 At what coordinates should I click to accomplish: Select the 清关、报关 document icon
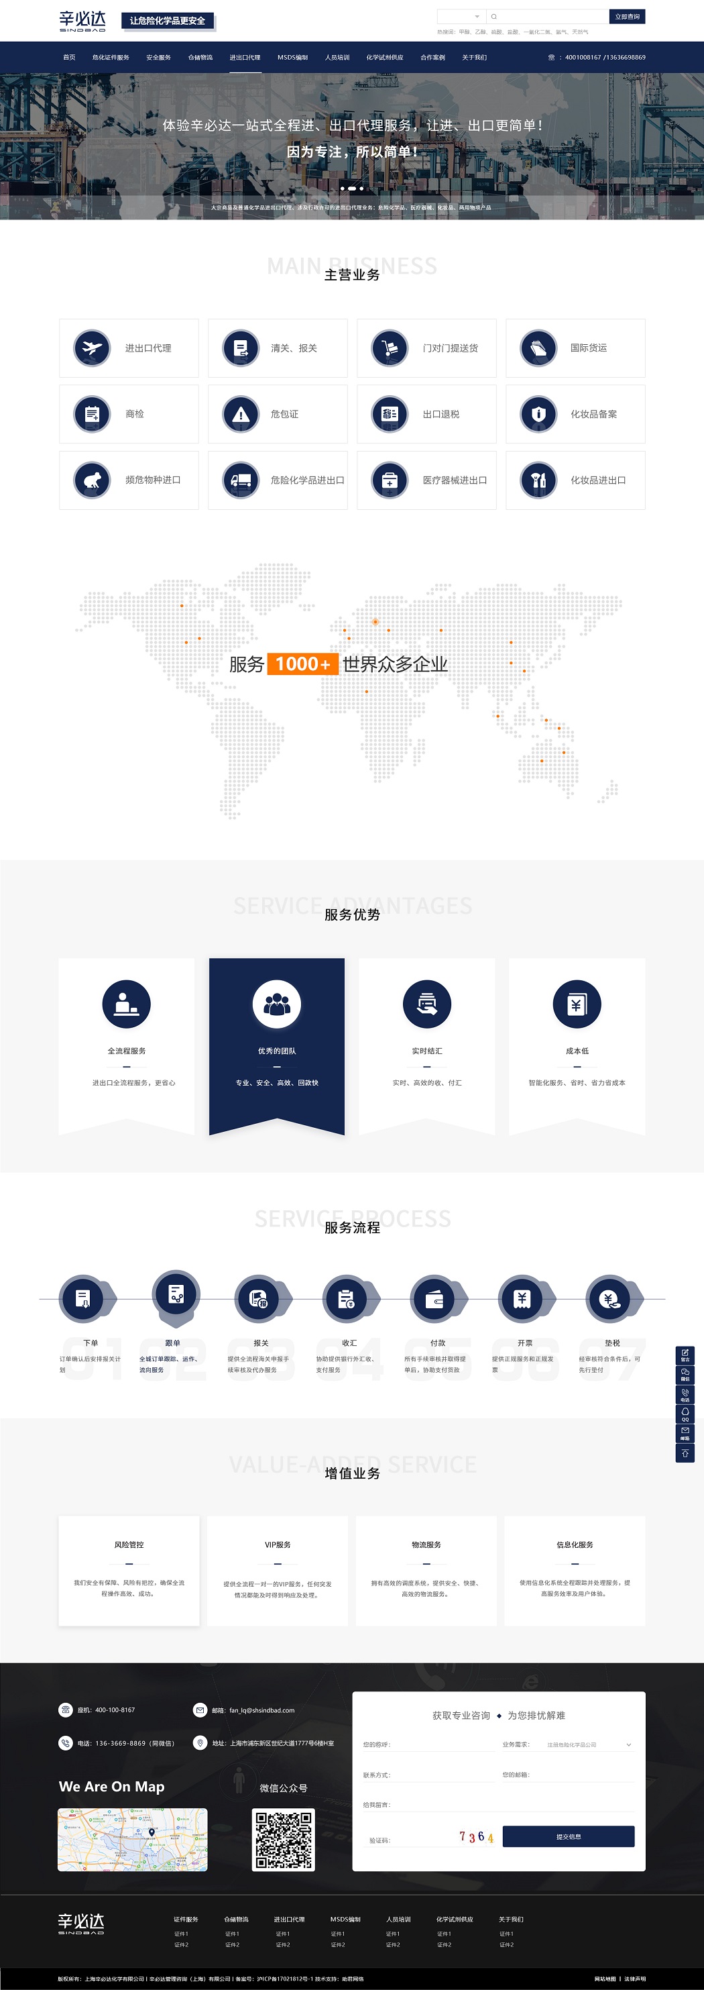241,348
